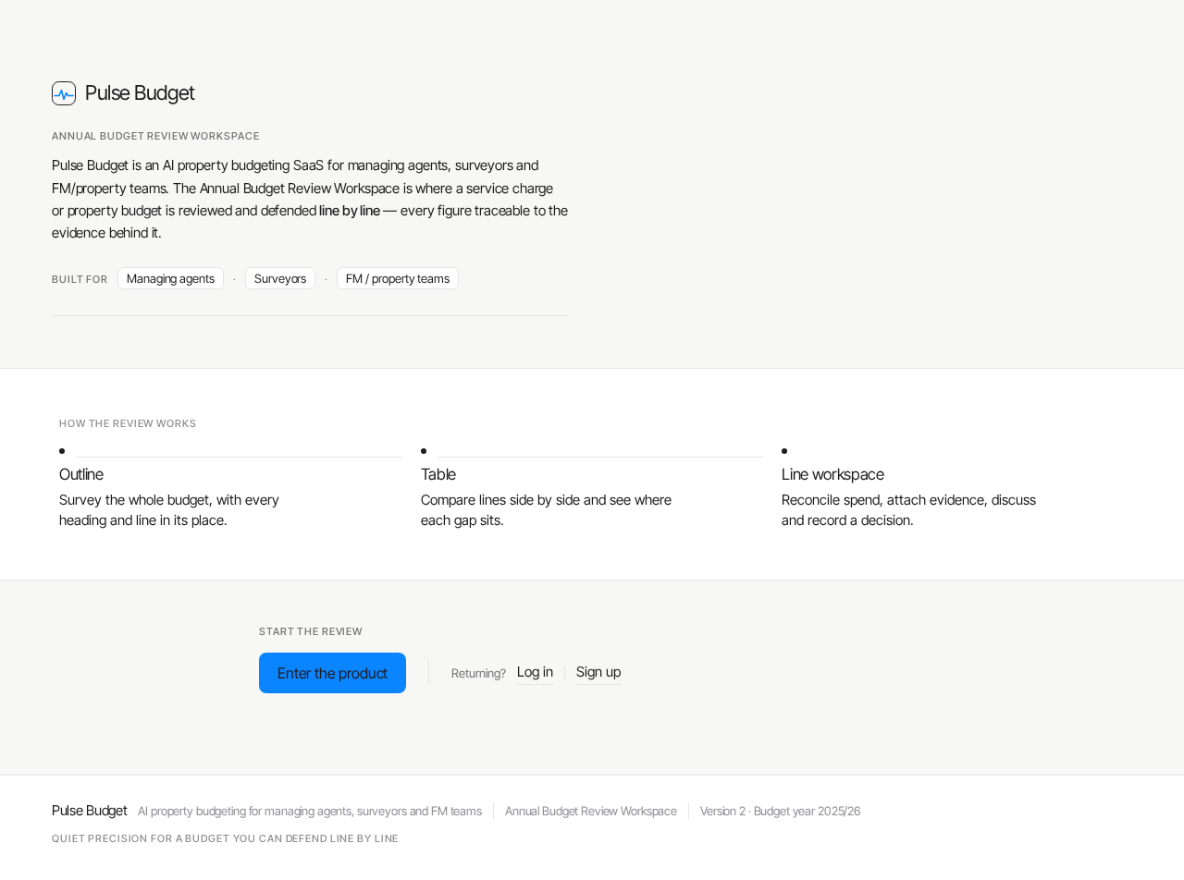Follow the Log in link
This screenshot has height=880, width=1184.
click(535, 672)
